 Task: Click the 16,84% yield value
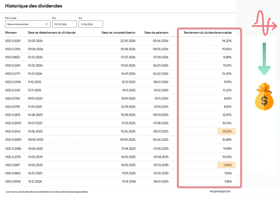[x=227, y=140]
